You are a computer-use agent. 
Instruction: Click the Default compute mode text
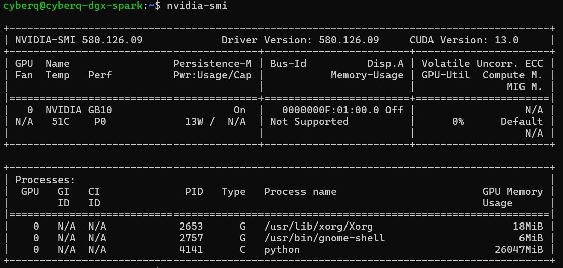522,122
